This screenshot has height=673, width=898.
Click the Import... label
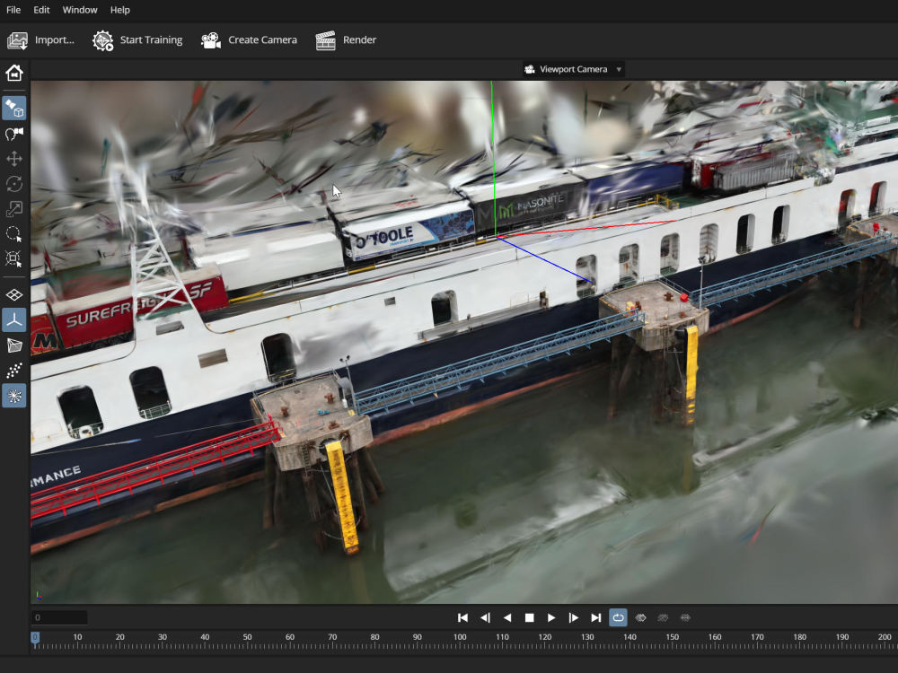[x=55, y=40]
